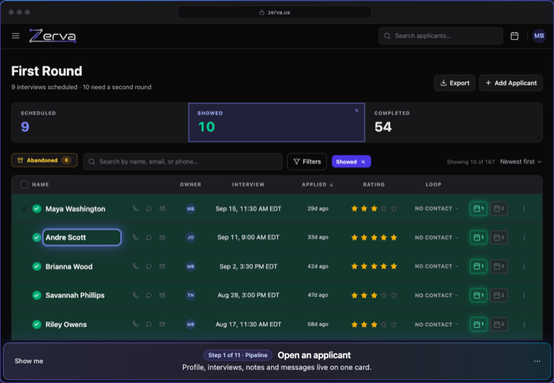Viewport: 554px width, 383px height.
Task: Open Maya Washington's MB owner avatar
Action: point(191,208)
